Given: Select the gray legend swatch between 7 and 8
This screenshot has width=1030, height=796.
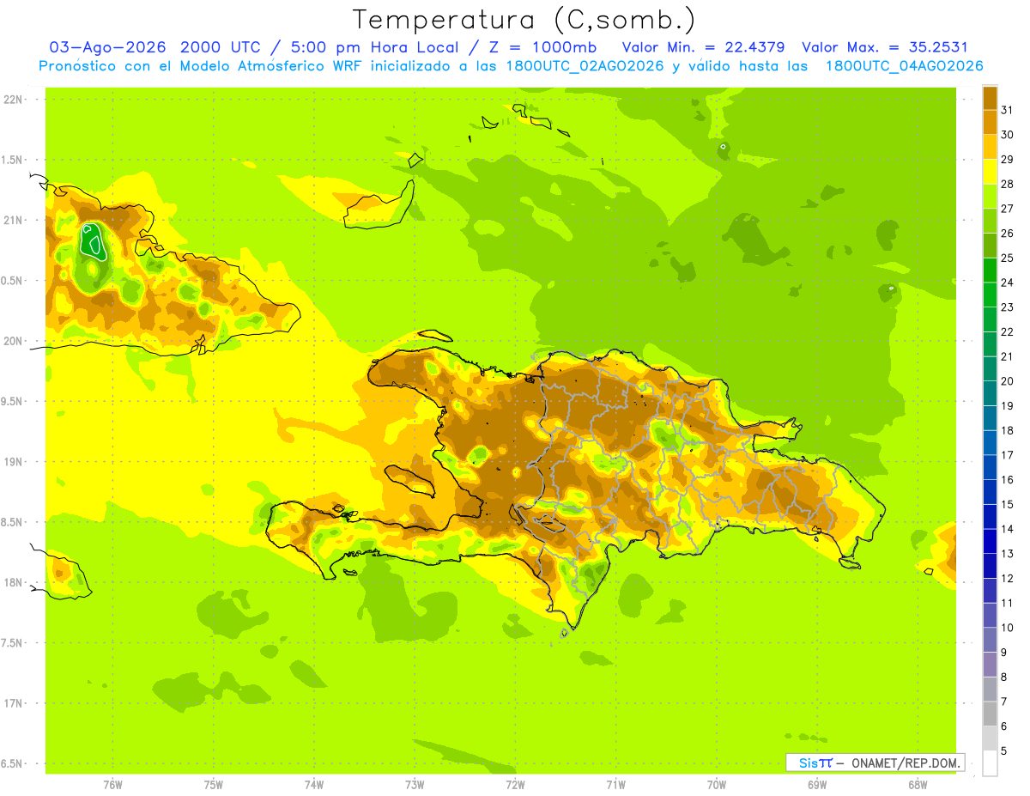Looking at the screenshot, I should point(990,689).
